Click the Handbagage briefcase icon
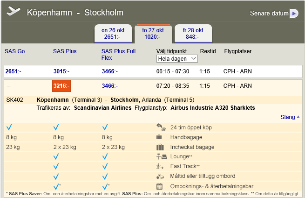 coord(160,137)
